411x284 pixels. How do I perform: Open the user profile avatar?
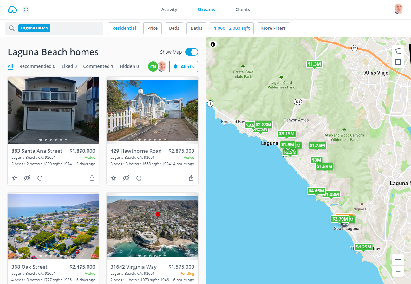tap(399, 9)
